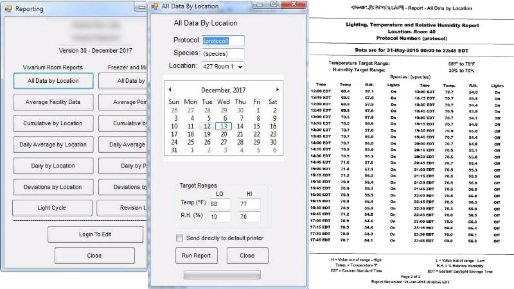Click Humidity Target Range value 30% to 70%
The height and width of the screenshot is (289, 514).
click(461, 71)
